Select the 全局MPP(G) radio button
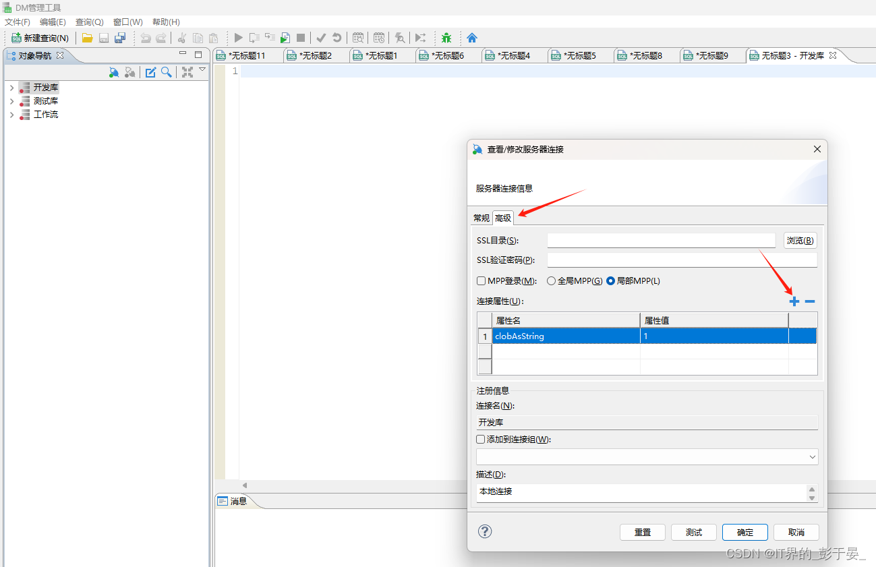876x567 pixels. (x=551, y=281)
